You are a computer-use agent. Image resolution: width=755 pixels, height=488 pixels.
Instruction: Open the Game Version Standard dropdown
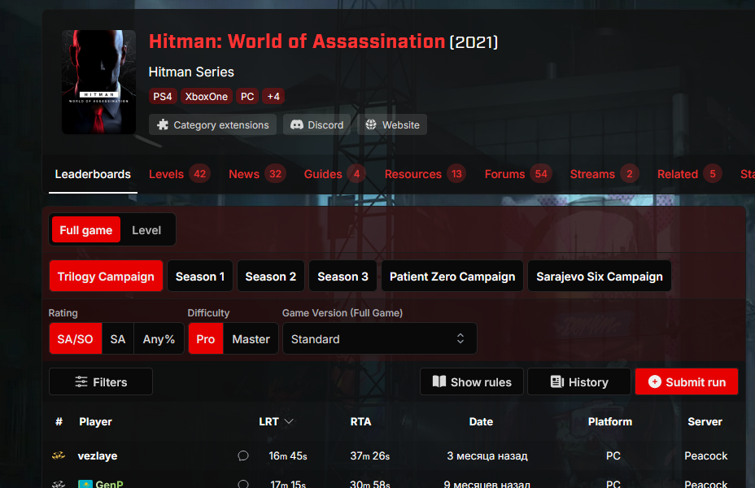(379, 339)
